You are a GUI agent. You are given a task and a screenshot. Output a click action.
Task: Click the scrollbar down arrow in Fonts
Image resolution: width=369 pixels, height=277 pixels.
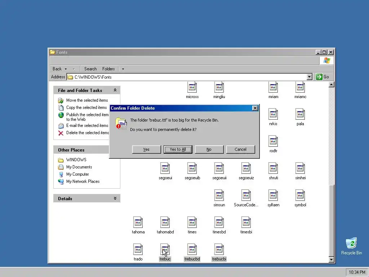[332, 260]
